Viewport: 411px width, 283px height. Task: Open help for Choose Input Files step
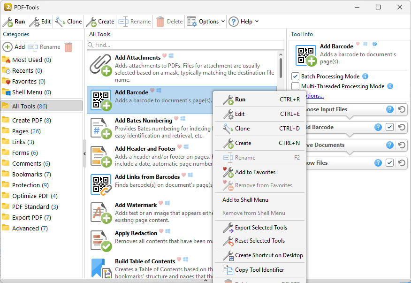coord(390,109)
